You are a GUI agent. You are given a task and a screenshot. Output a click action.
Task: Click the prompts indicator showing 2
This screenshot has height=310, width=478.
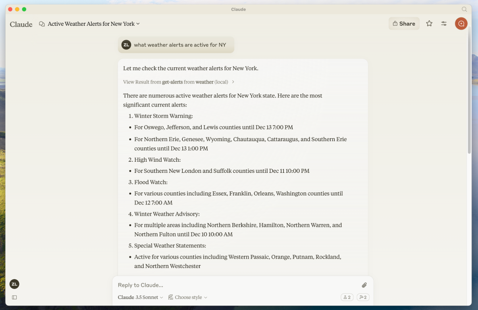click(x=347, y=297)
